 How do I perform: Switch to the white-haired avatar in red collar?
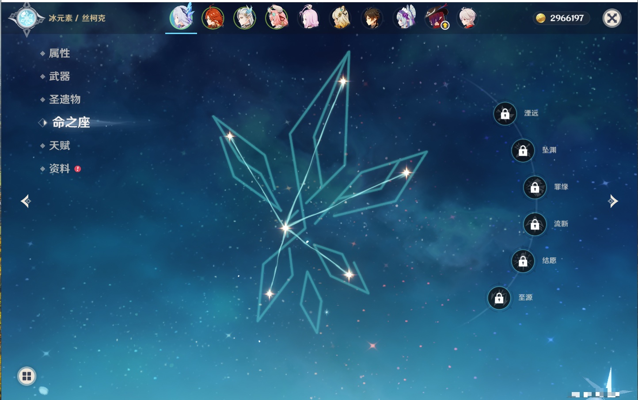click(x=467, y=18)
